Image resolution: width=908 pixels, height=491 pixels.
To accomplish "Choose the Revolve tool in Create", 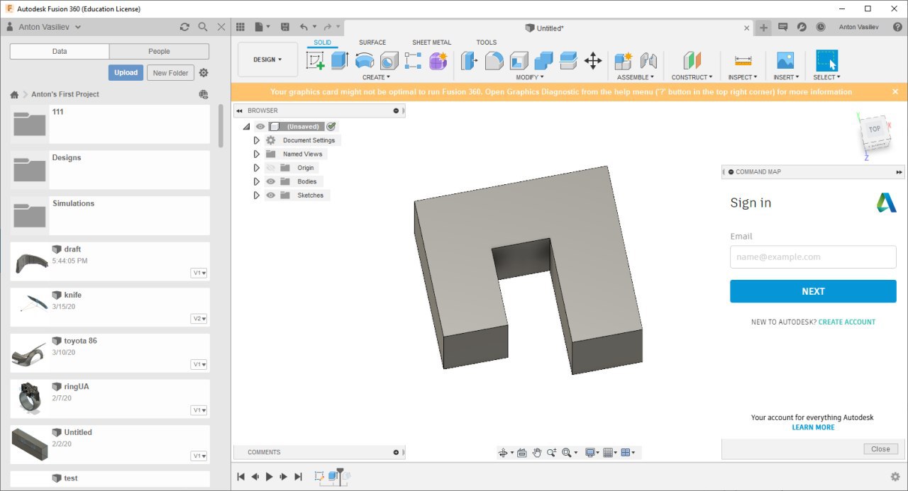I will pos(365,61).
